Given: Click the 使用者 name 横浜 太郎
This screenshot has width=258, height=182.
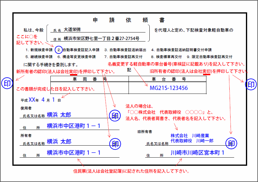Looking at the screenshot, I should (x=59, y=115).
